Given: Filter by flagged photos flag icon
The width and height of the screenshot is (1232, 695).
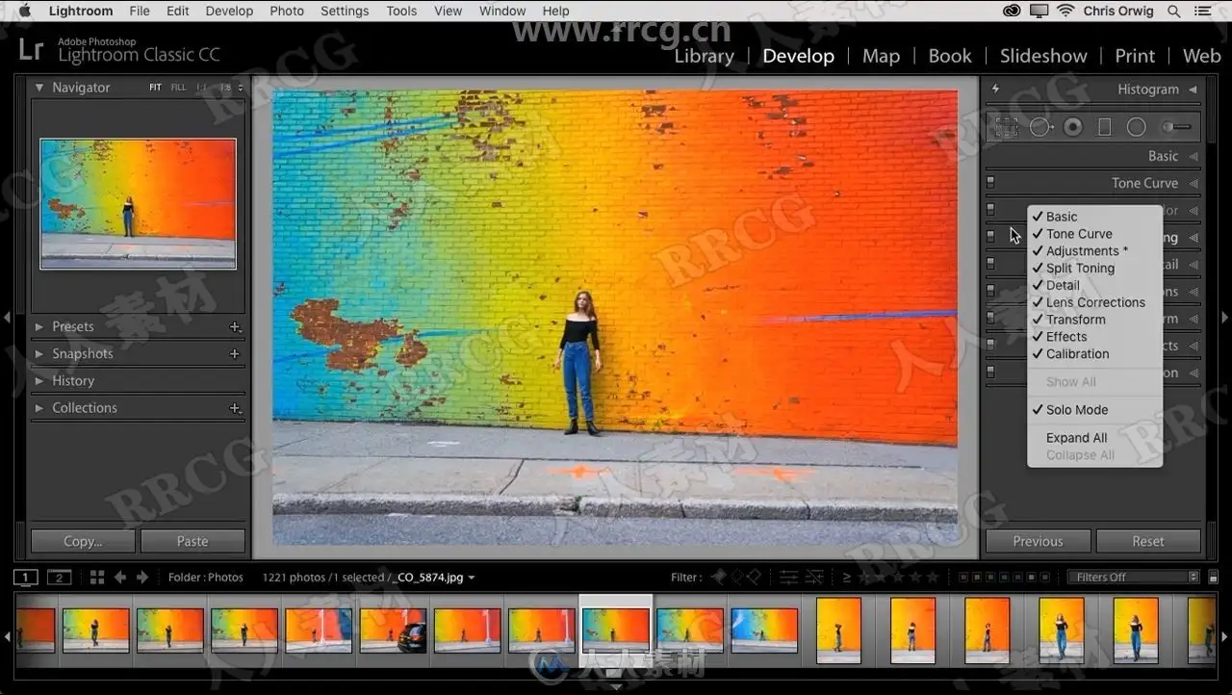Looking at the screenshot, I should (719, 578).
